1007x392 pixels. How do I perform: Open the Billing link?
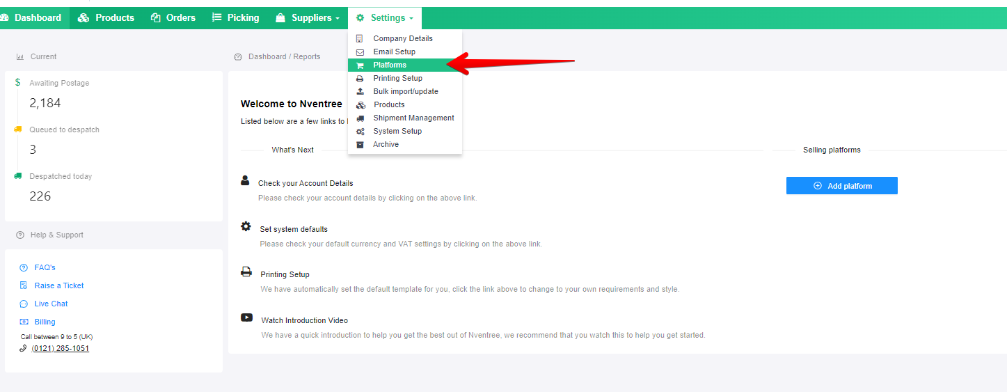(45, 322)
